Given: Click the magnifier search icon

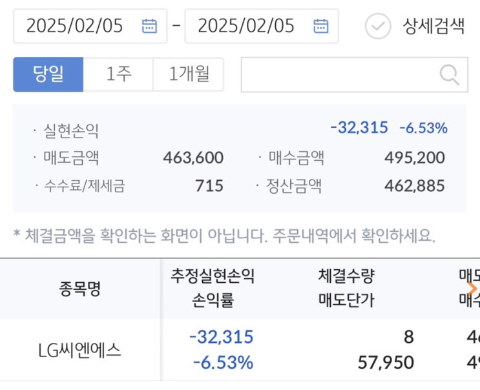Looking at the screenshot, I should 449,74.
